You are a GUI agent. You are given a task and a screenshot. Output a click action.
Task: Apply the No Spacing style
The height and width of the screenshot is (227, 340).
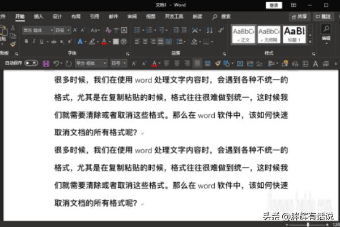click(x=269, y=35)
